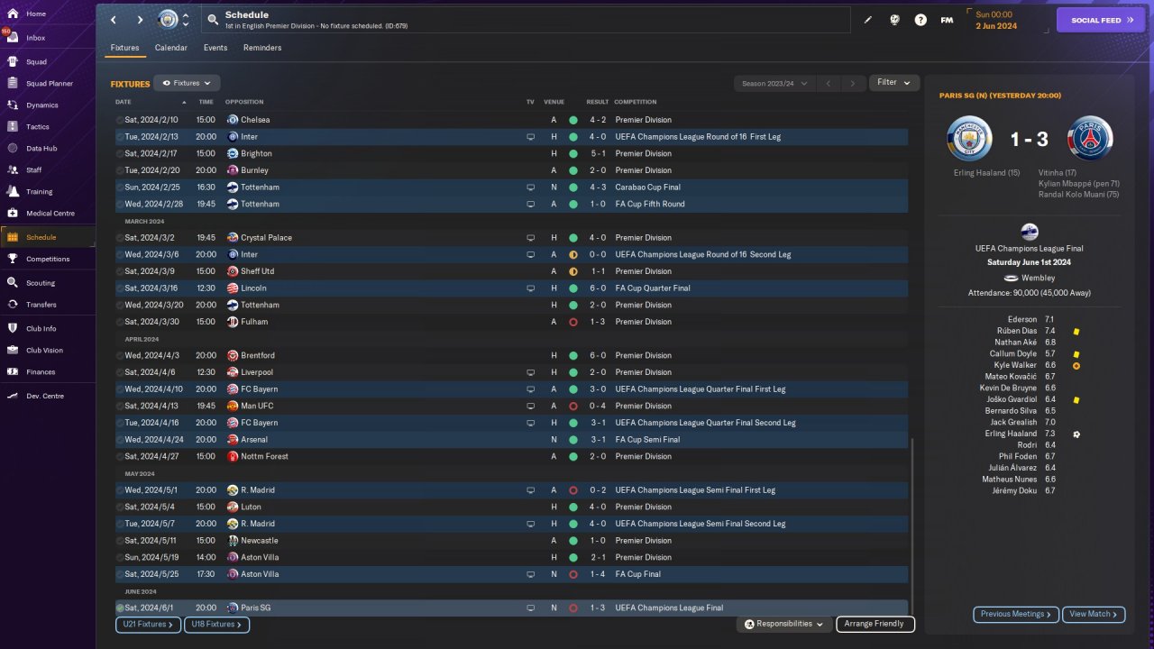Expand the Responsibilities dropdown
The width and height of the screenshot is (1154, 649).
point(783,624)
